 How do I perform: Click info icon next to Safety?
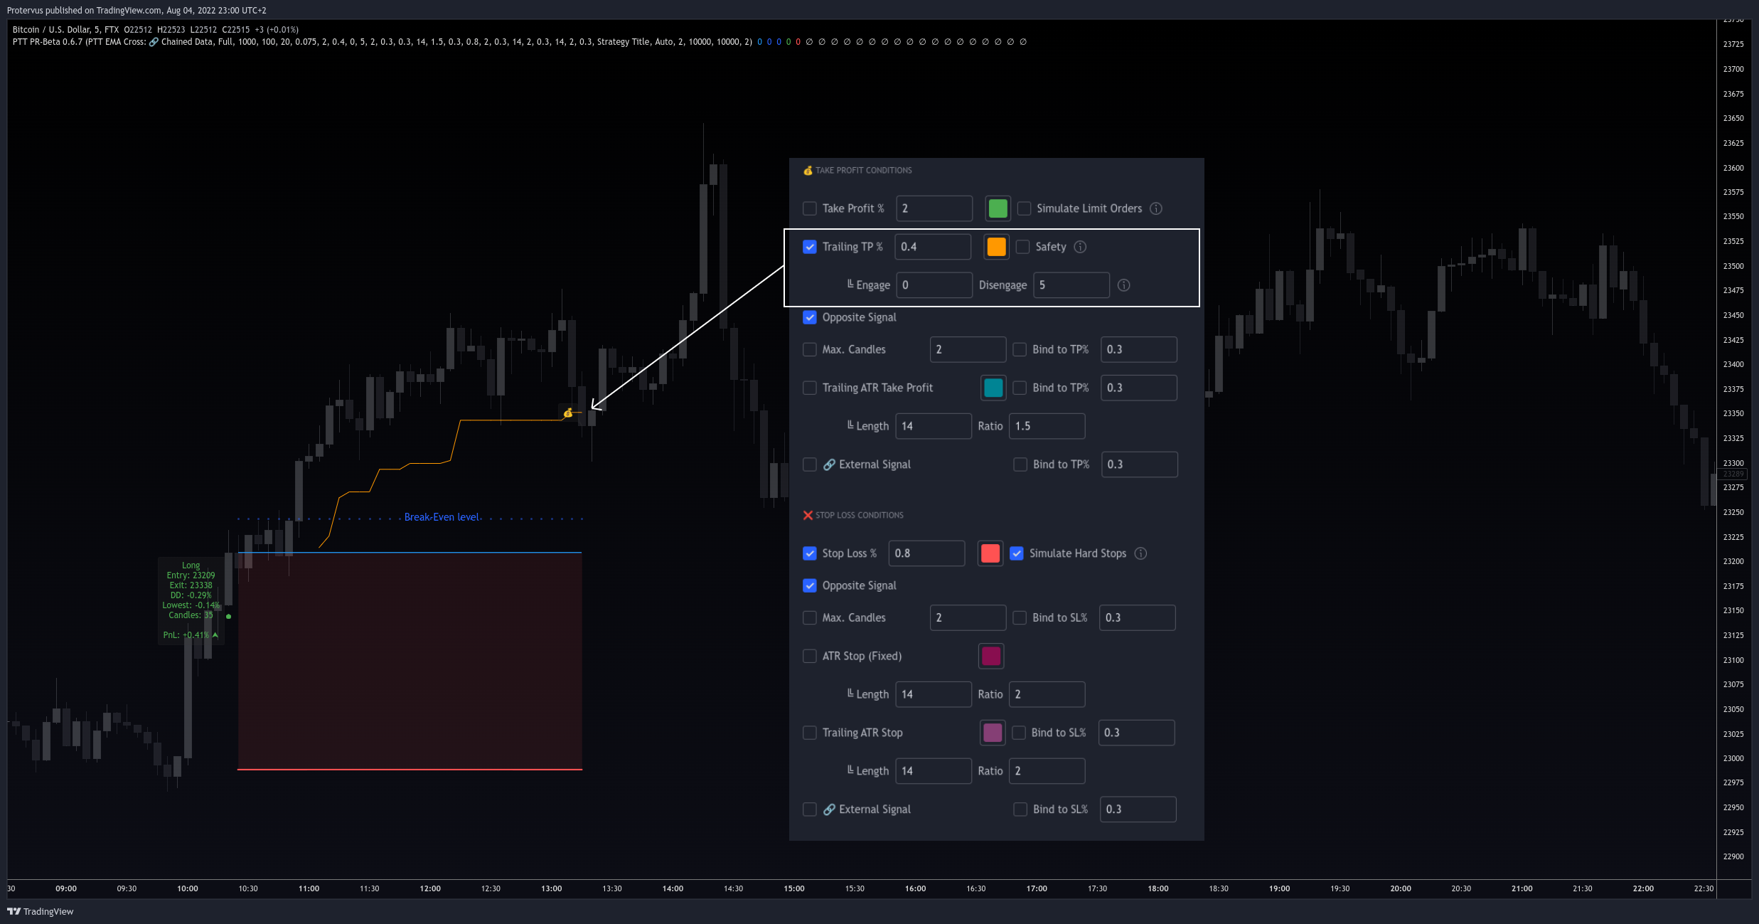[1080, 247]
